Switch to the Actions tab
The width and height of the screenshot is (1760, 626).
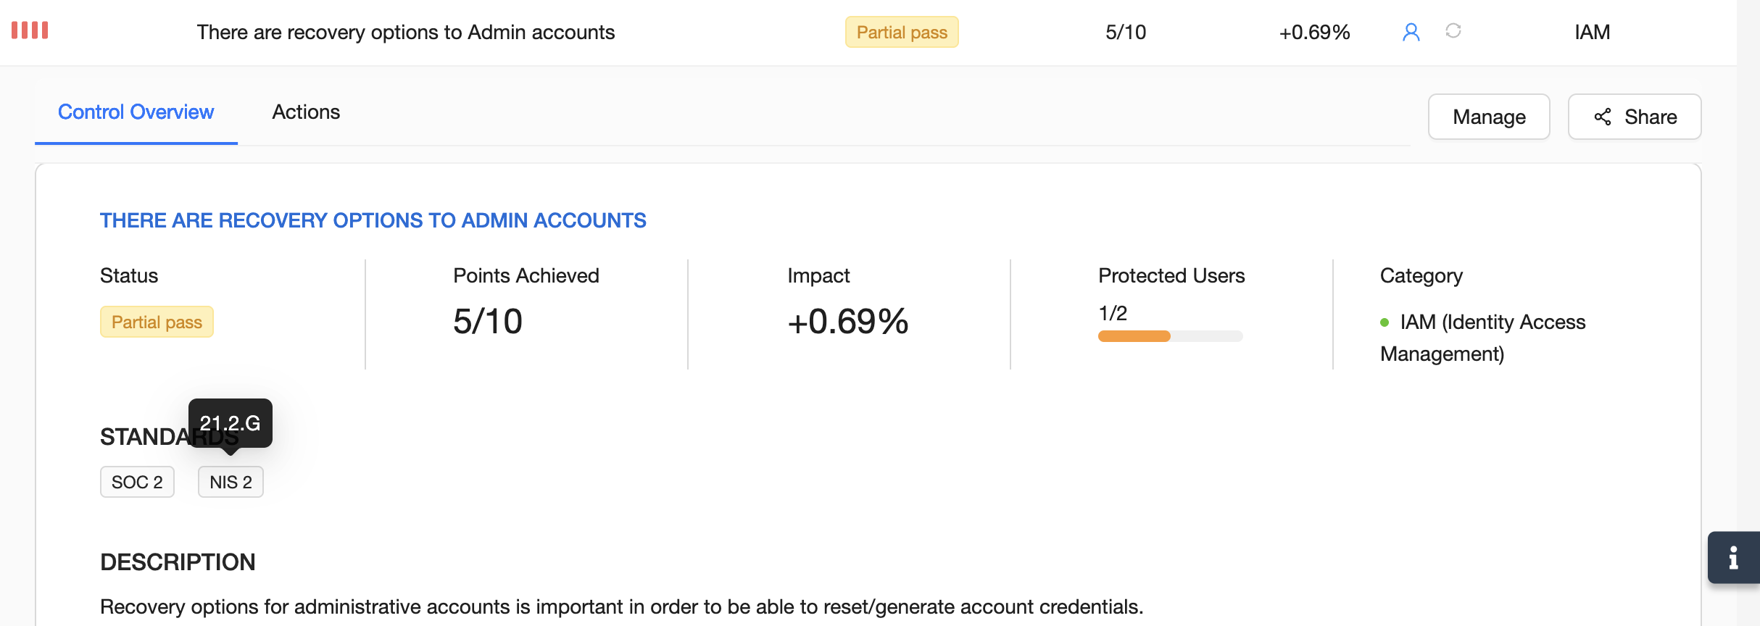coord(306,112)
